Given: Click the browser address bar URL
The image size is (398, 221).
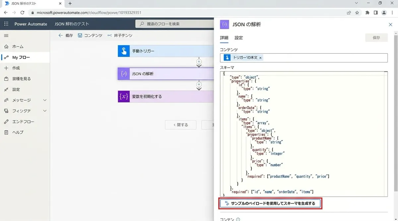Looking at the screenshot, I should point(89,13).
